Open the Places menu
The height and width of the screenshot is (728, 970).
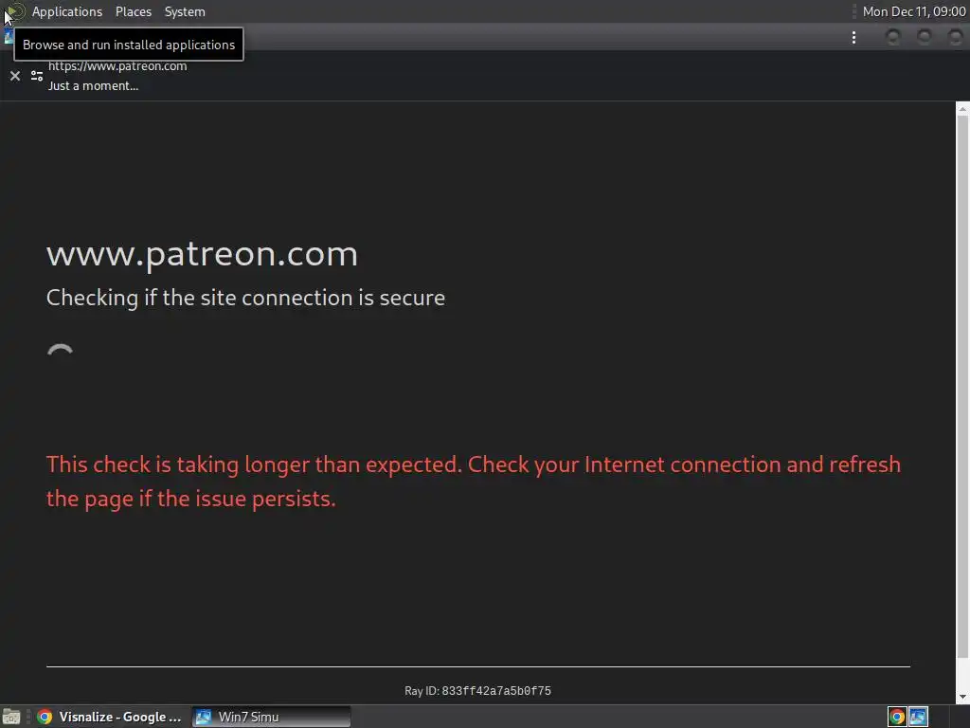(x=133, y=11)
